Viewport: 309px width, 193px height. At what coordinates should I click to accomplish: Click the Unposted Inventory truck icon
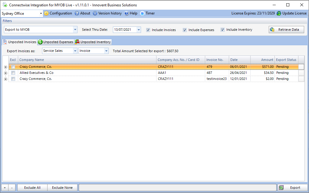[77, 42]
